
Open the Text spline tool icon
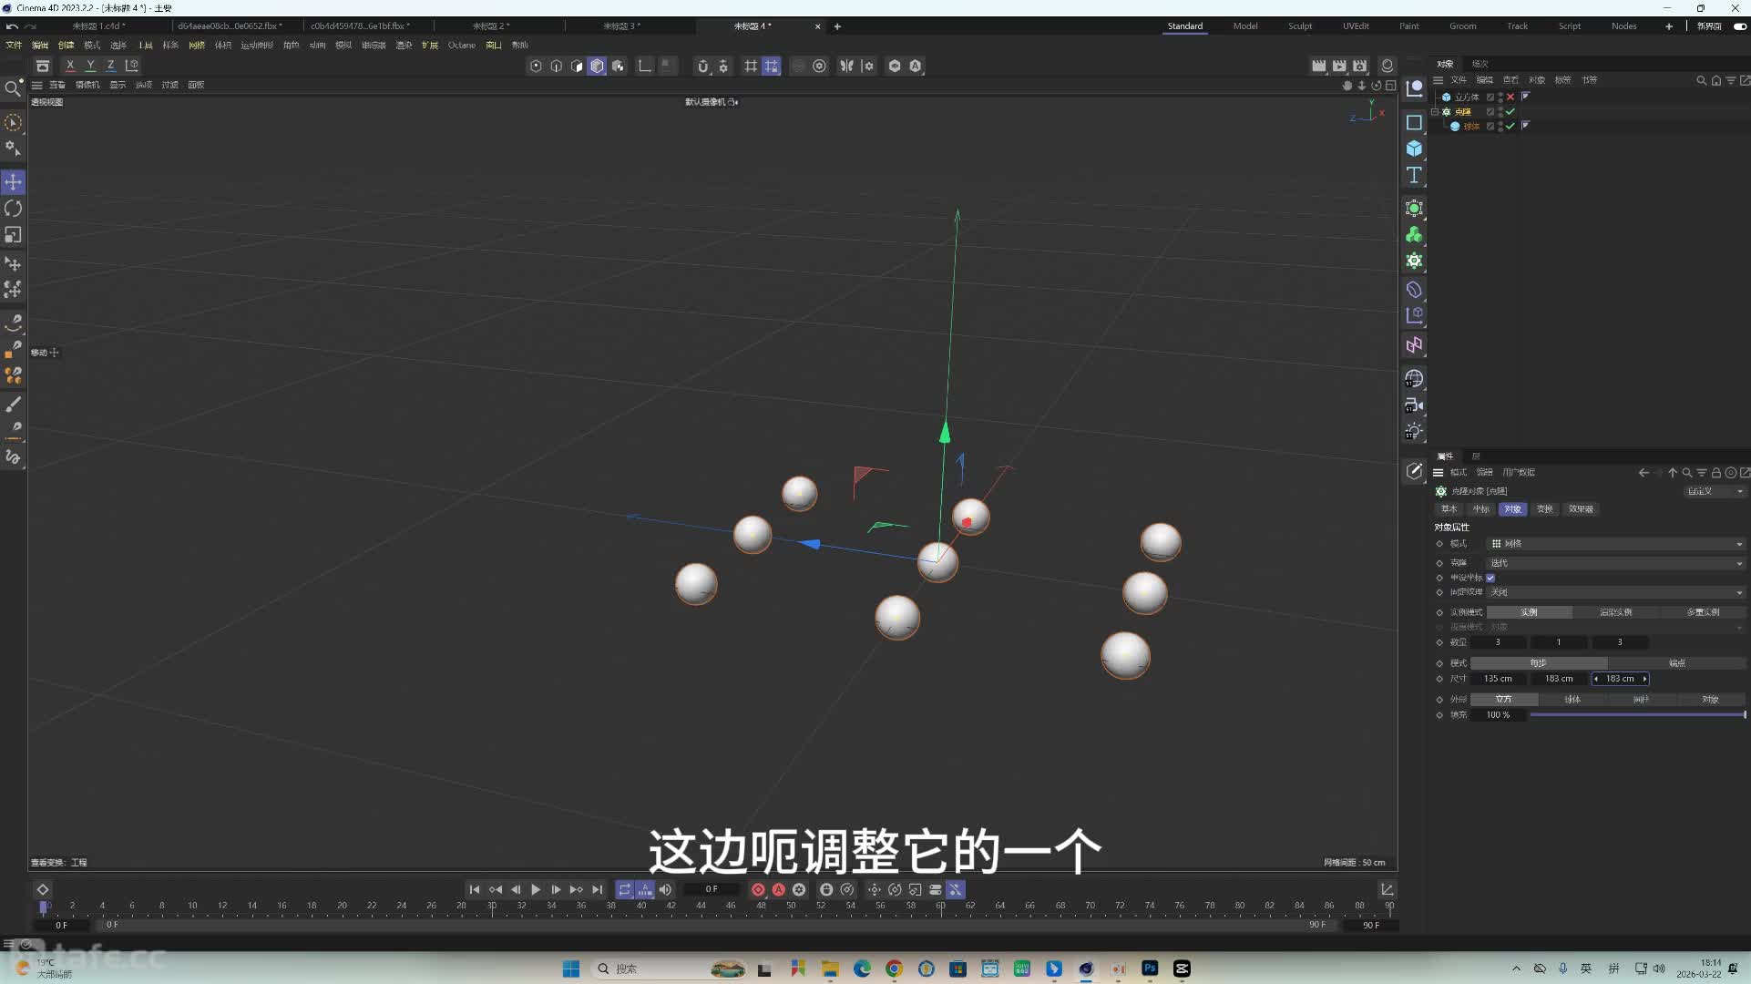point(1414,175)
